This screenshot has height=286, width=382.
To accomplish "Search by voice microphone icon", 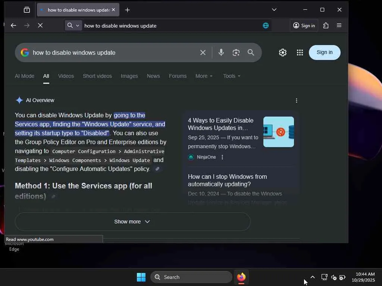I will (x=221, y=53).
